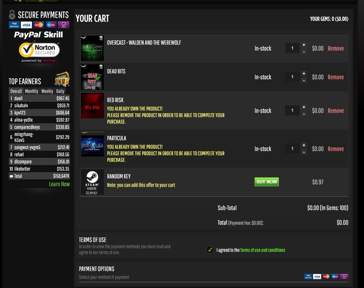
Task: Decrease Dead Bits quantity with minus
Action: pyautogui.click(x=304, y=81)
